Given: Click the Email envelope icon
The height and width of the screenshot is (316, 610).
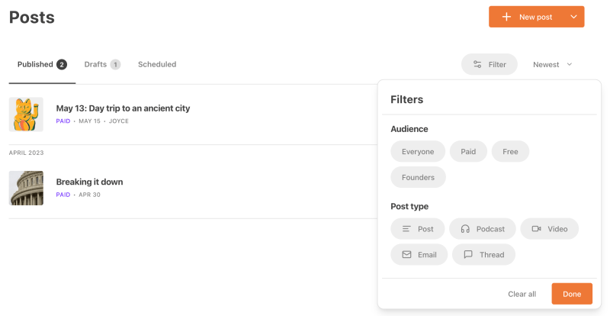Looking at the screenshot, I should point(406,255).
